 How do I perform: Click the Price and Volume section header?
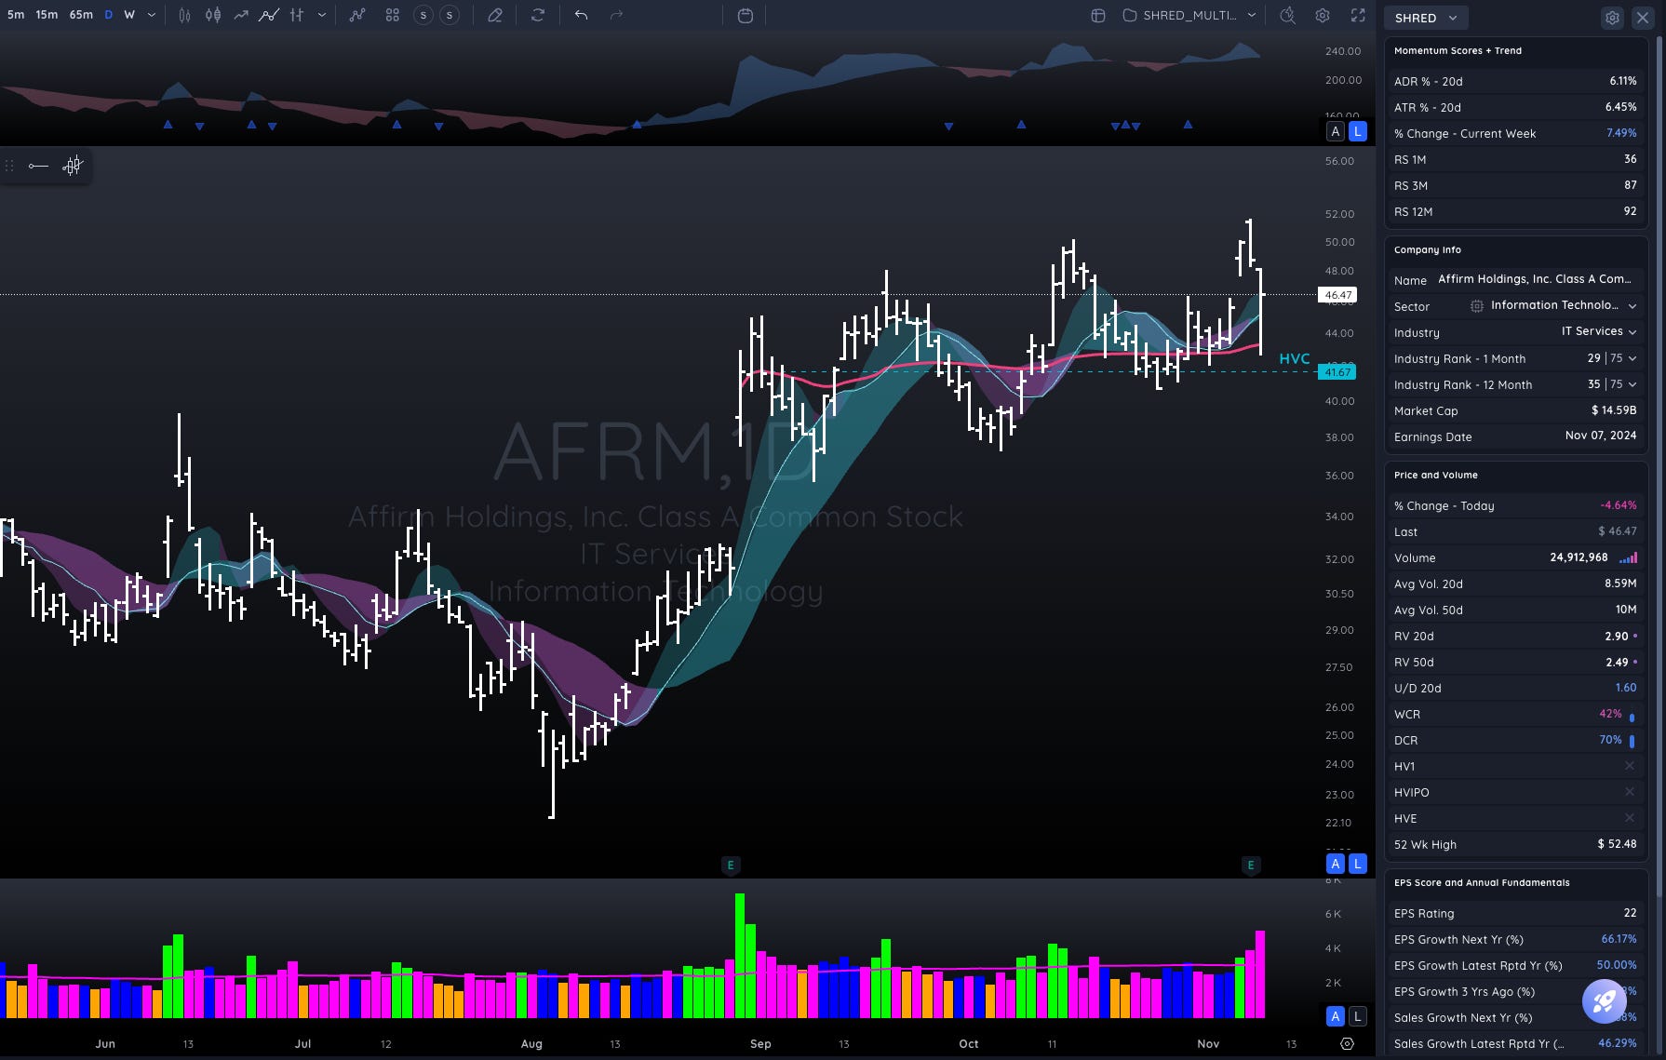(x=1435, y=476)
